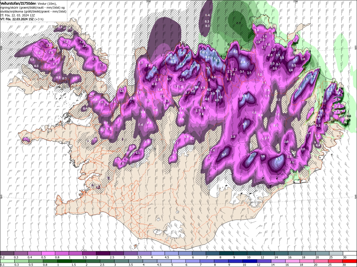Click the snow legend swatch starting at 9
357x267 pixels.
[240, 253]
